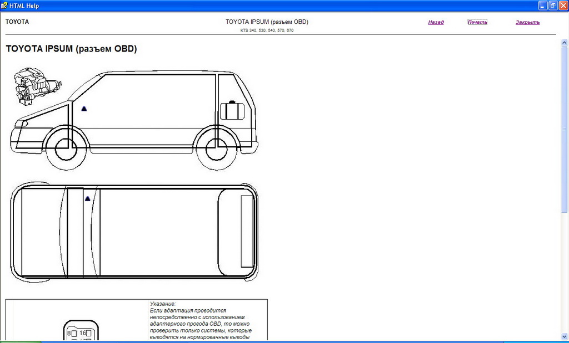The image size is (569, 343).
Task: Click the OBD location triangle in top view
Action: click(87, 198)
